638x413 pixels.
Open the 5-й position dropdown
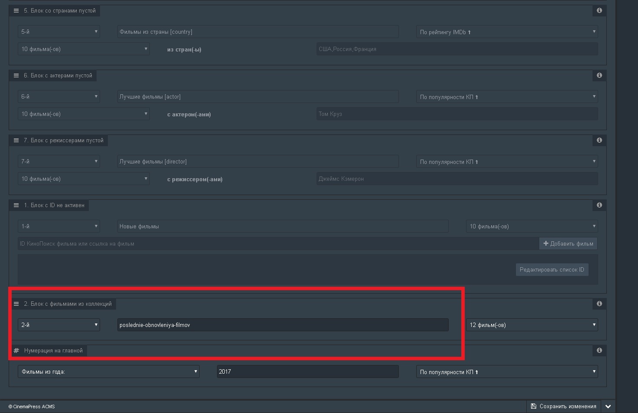click(x=59, y=32)
